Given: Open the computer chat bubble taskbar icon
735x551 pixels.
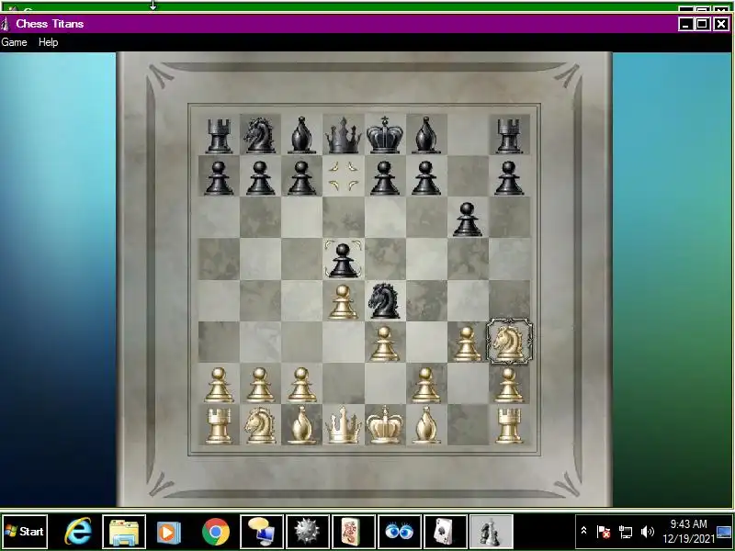Looking at the screenshot, I should click(x=262, y=532).
